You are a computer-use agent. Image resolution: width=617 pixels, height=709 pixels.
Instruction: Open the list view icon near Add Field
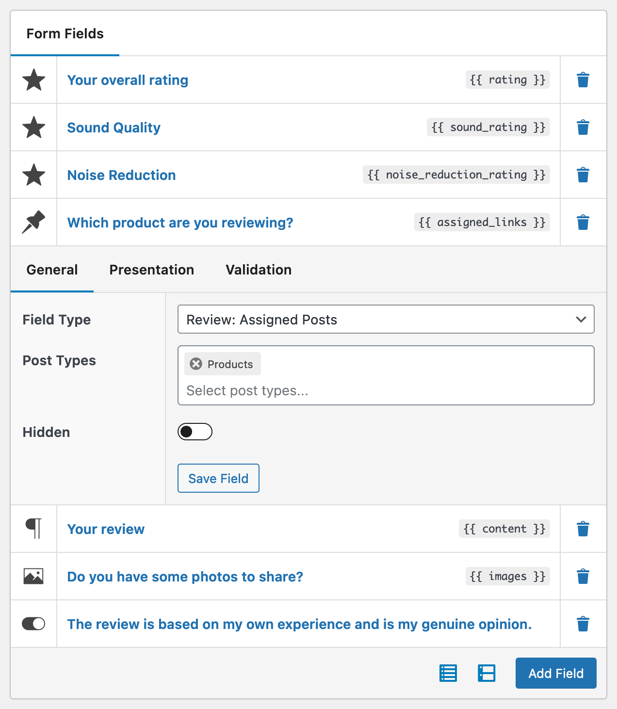point(448,673)
